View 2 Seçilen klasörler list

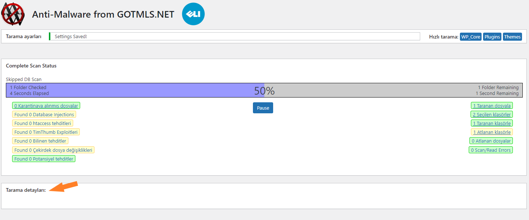492,114
